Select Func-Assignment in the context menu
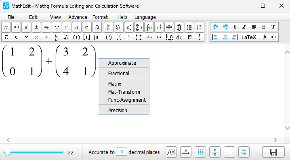Viewport: 290px width, 160px height. pyautogui.click(x=124, y=100)
